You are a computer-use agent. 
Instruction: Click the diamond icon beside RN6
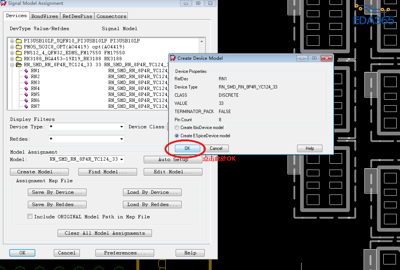[x=26, y=100]
